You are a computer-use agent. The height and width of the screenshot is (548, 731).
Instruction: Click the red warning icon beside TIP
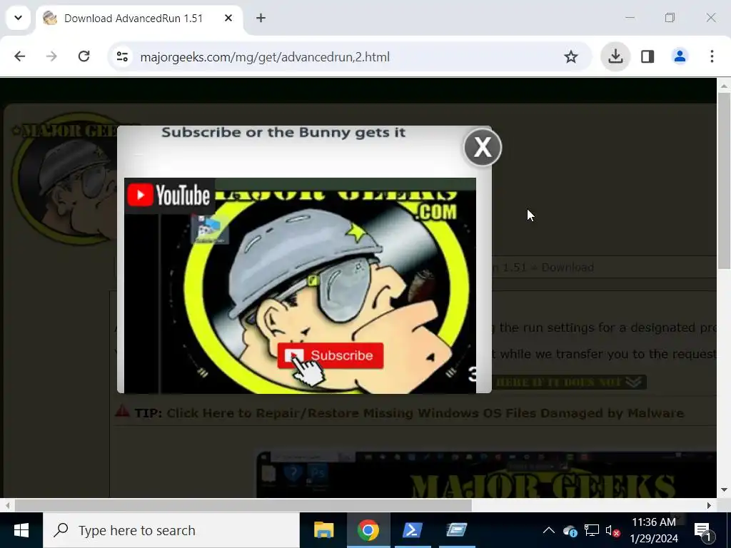[x=122, y=411]
